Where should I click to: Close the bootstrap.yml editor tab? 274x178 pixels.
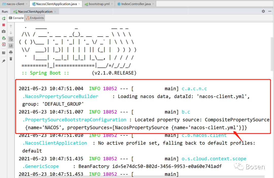click(x=112, y=4)
